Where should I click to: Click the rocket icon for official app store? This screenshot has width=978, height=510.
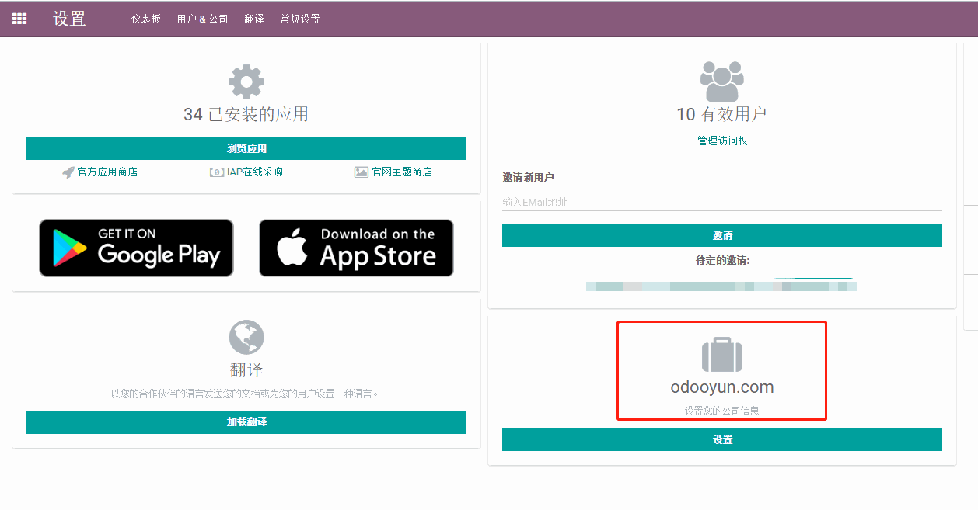(x=68, y=172)
